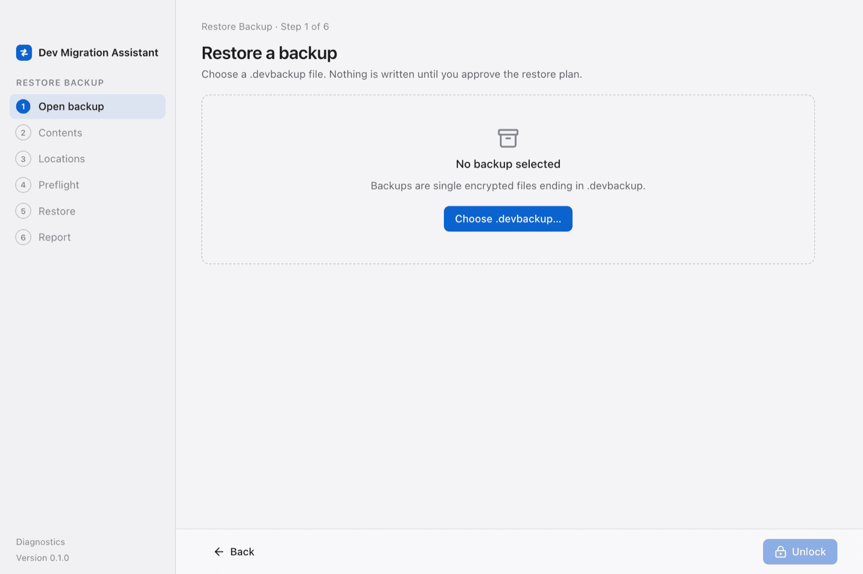Click the step 3 circle next to Locations
Image resolution: width=863 pixels, height=574 pixels.
click(x=23, y=159)
